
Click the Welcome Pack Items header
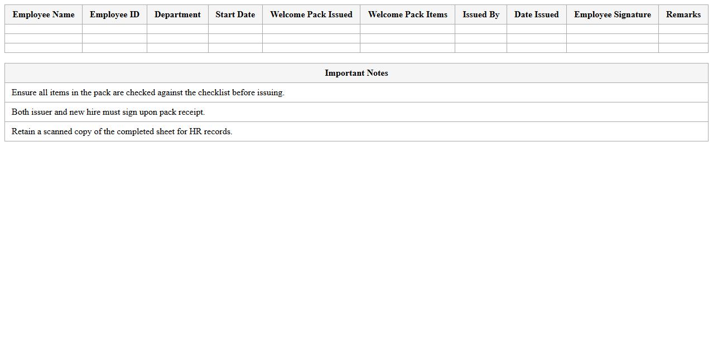pyautogui.click(x=407, y=14)
